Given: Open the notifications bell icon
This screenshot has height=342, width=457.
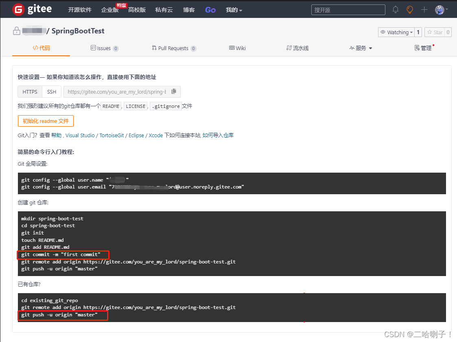Looking at the screenshot, I should pyautogui.click(x=395, y=10).
